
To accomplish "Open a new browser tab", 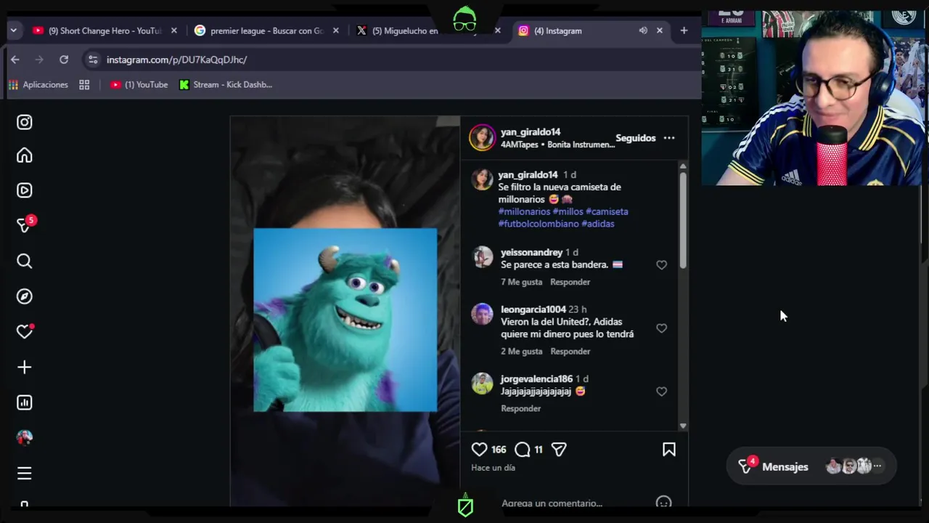I will point(684,31).
